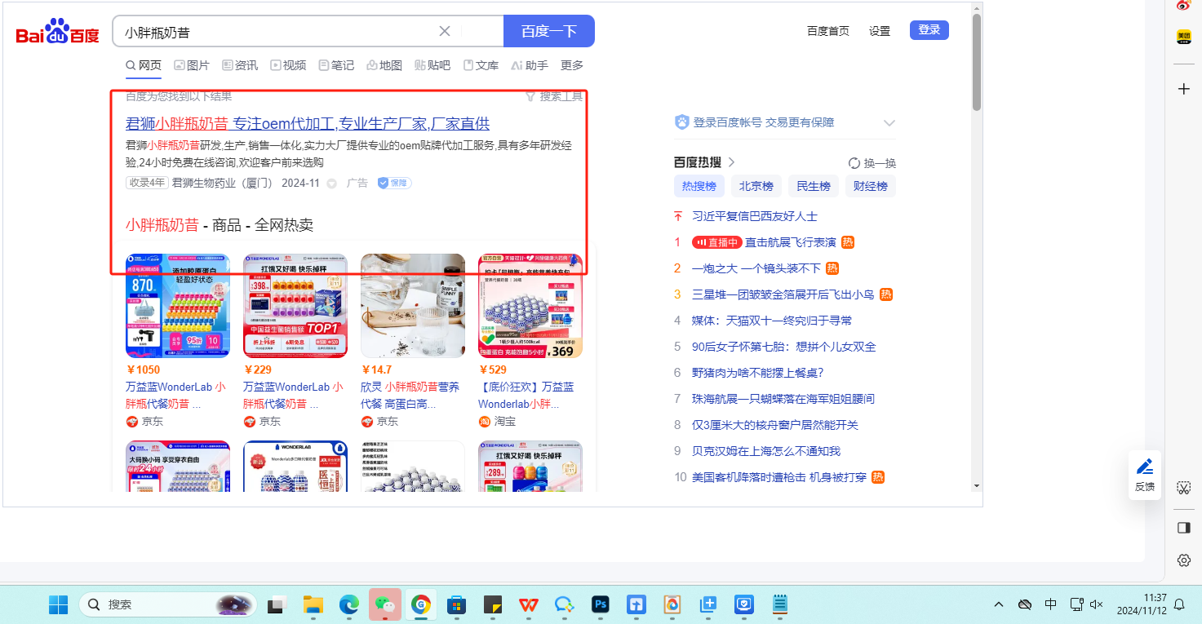This screenshot has height=624, width=1202.
Task: Click the plus icon in the sidebar
Action: click(x=1184, y=89)
